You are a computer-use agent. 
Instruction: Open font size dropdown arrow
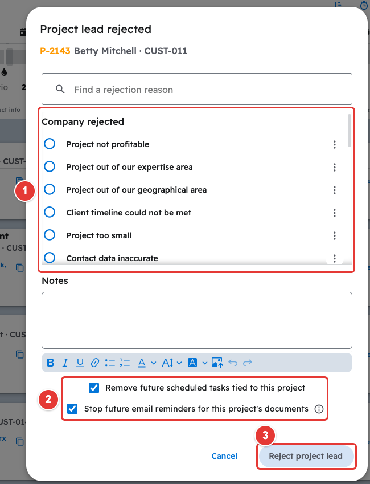coord(179,363)
